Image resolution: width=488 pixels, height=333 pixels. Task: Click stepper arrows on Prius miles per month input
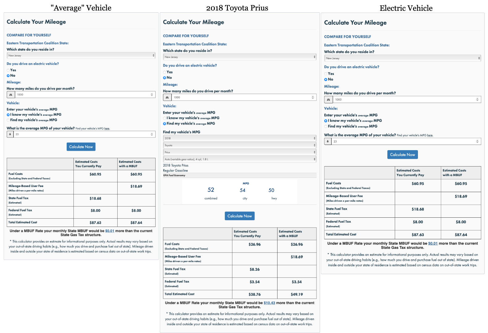[313, 97]
